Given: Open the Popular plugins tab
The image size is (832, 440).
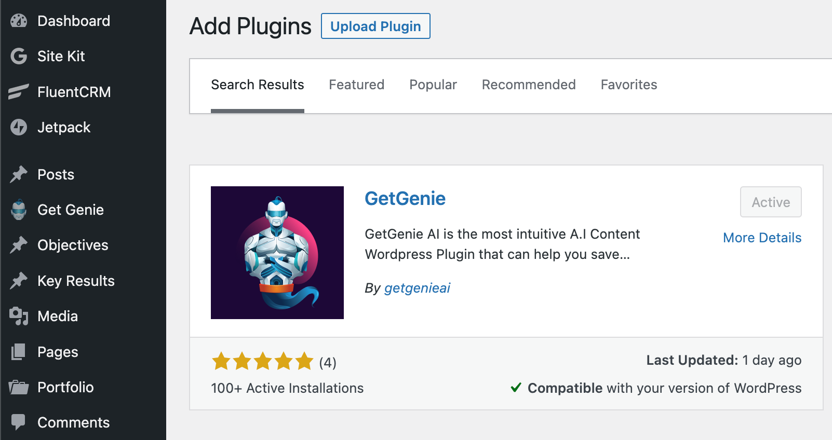Looking at the screenshot, I should (433, 85).
